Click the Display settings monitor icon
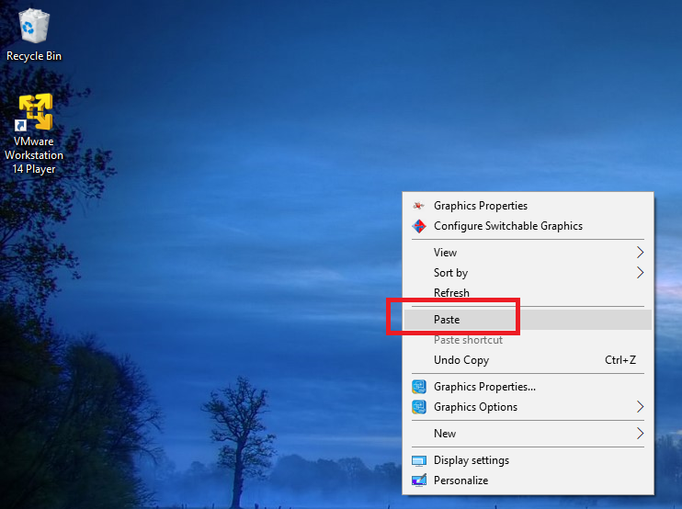 pyautogui.click(x=419, y=460)
